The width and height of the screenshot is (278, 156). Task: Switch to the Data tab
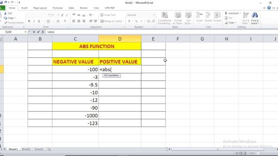point(71,8)
